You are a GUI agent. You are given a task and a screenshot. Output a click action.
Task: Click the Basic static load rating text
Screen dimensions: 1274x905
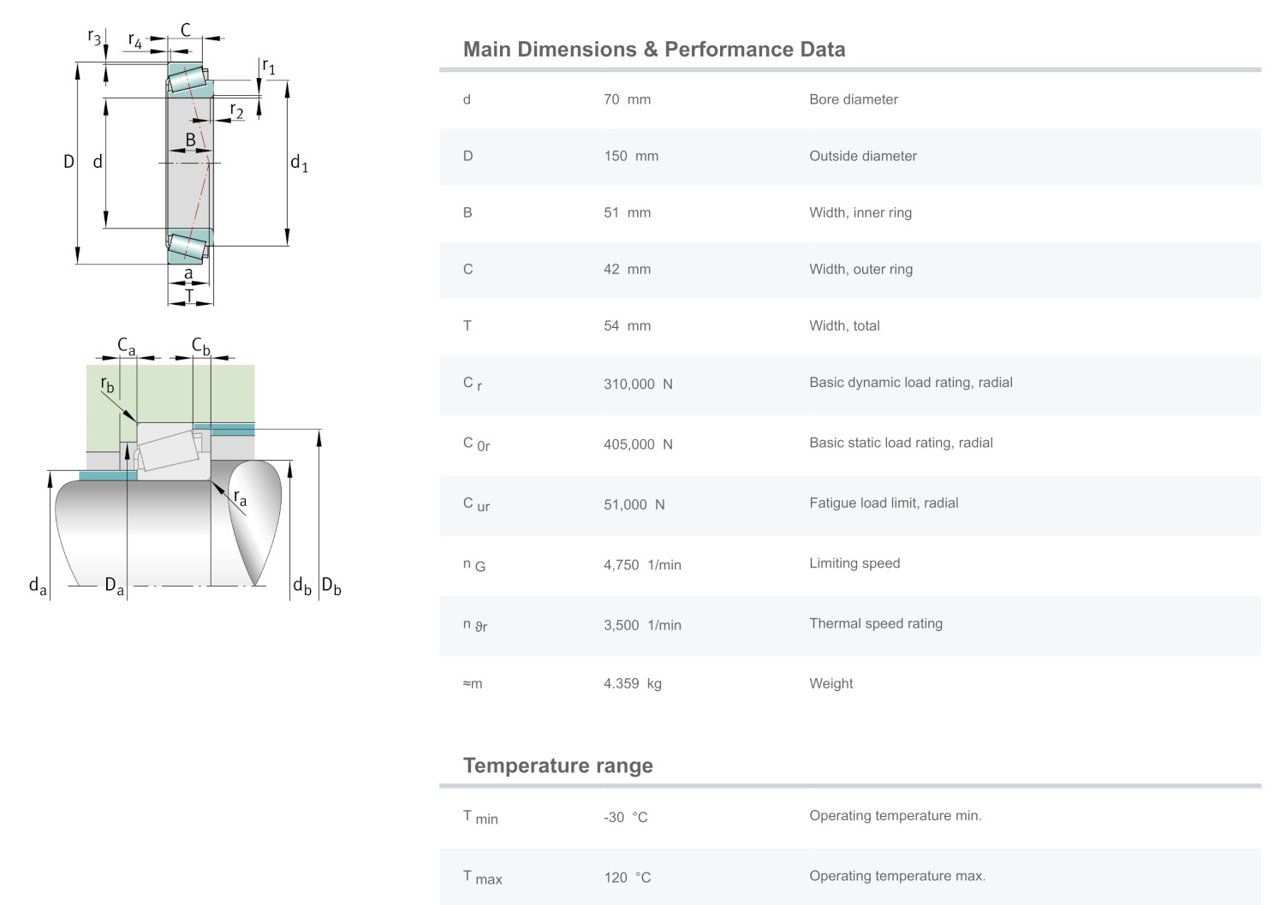(901, 443)
